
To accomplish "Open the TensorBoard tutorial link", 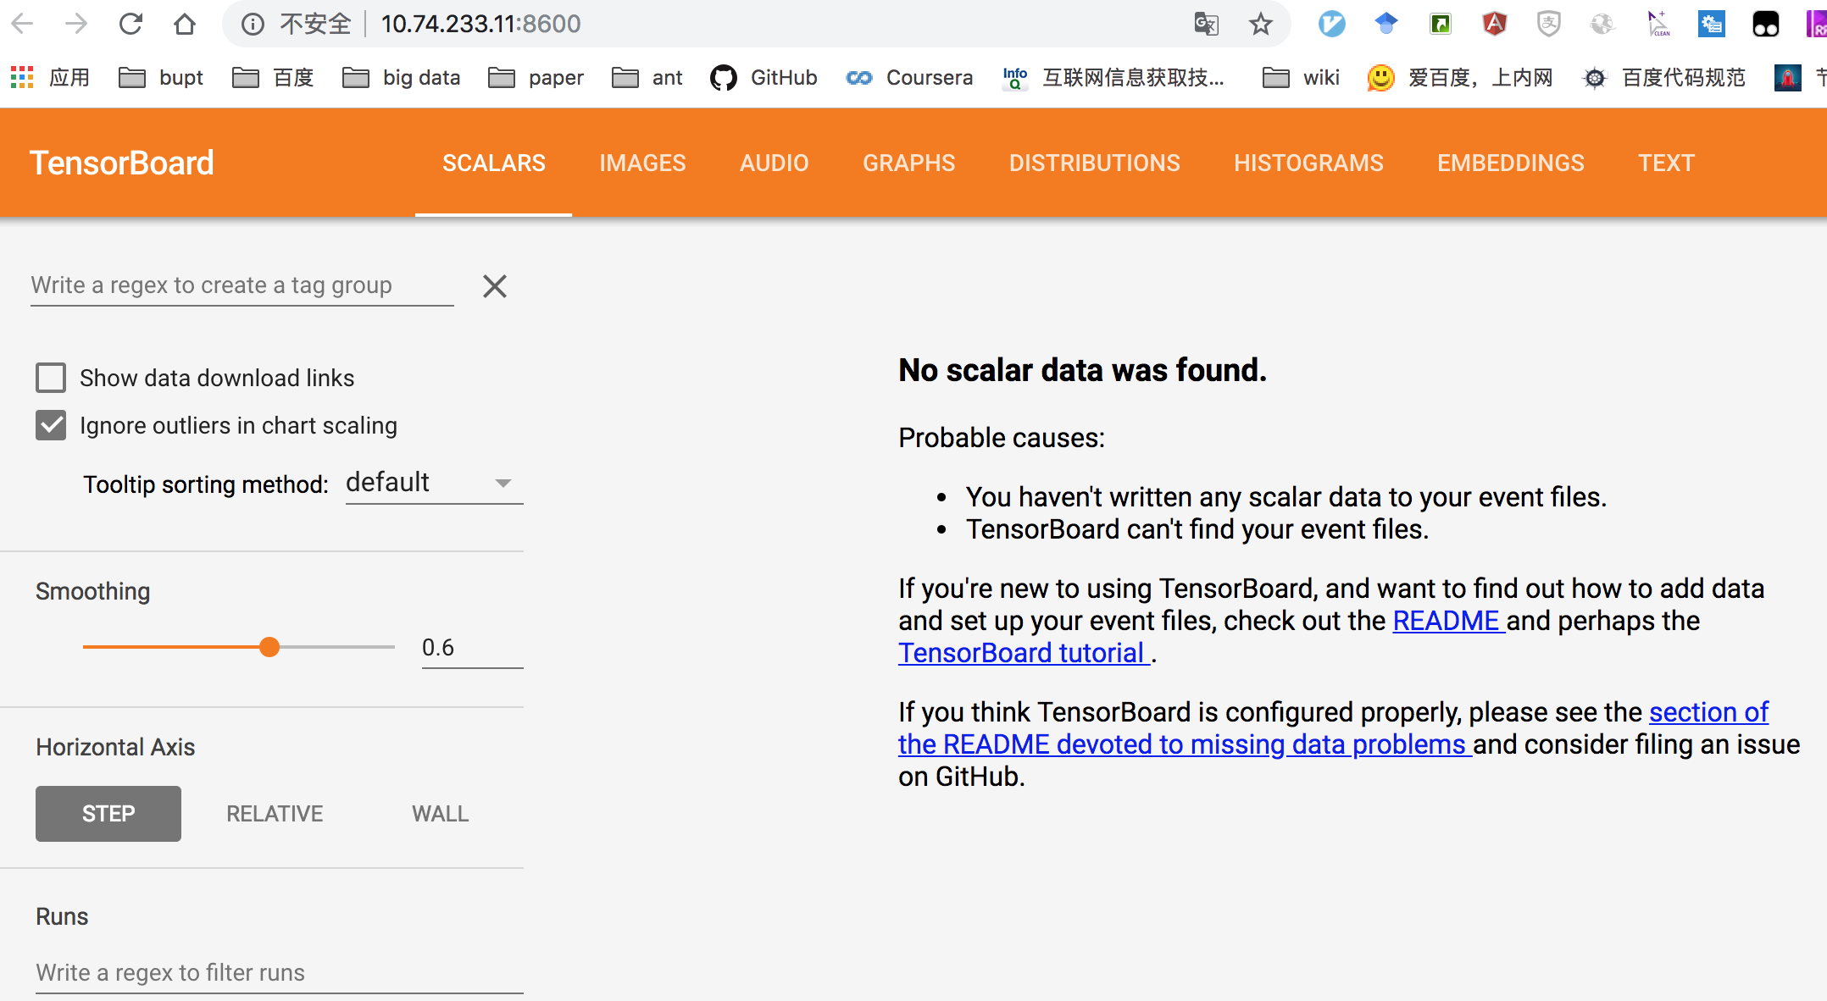I will (1022, 653).
